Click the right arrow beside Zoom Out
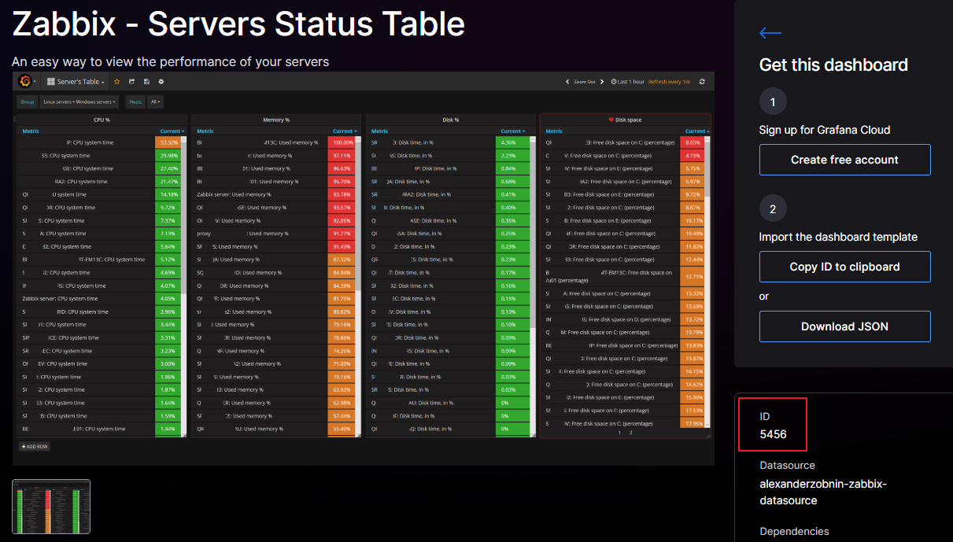953x542 pixels. (602, 82)
